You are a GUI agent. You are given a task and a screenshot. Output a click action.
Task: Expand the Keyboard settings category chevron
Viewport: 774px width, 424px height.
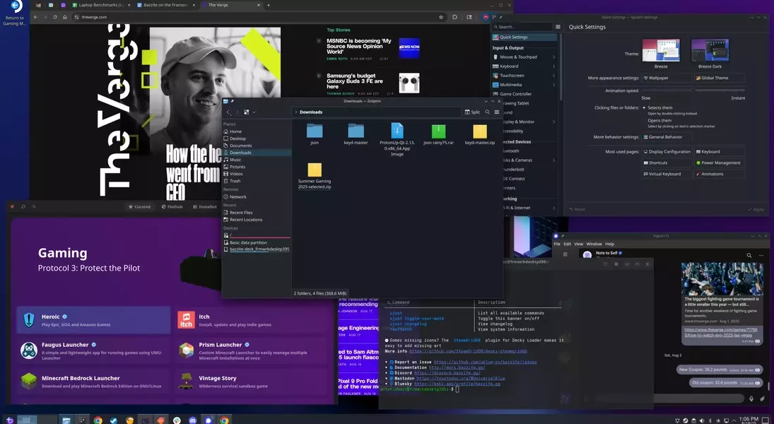click(x=553, y=66)
